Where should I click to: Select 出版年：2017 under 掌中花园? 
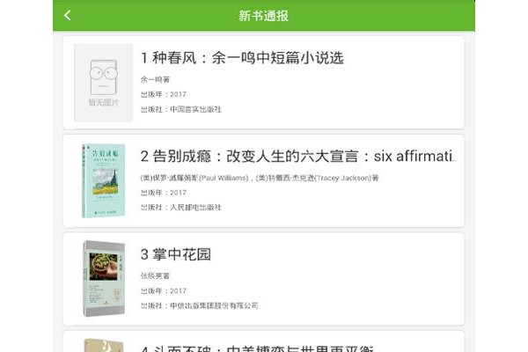pos(164,290)
